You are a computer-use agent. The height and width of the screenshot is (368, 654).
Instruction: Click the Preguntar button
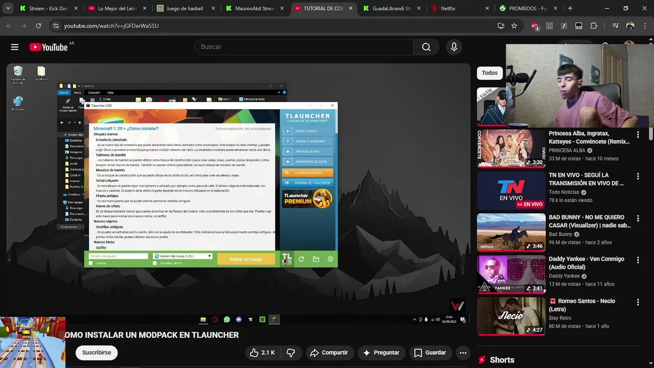click(381, 353)
